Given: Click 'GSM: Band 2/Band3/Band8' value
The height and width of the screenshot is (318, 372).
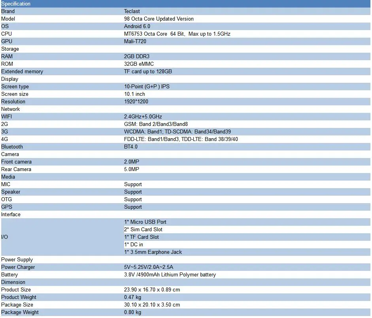Looking at the screenshot, I should click(156, 124).
